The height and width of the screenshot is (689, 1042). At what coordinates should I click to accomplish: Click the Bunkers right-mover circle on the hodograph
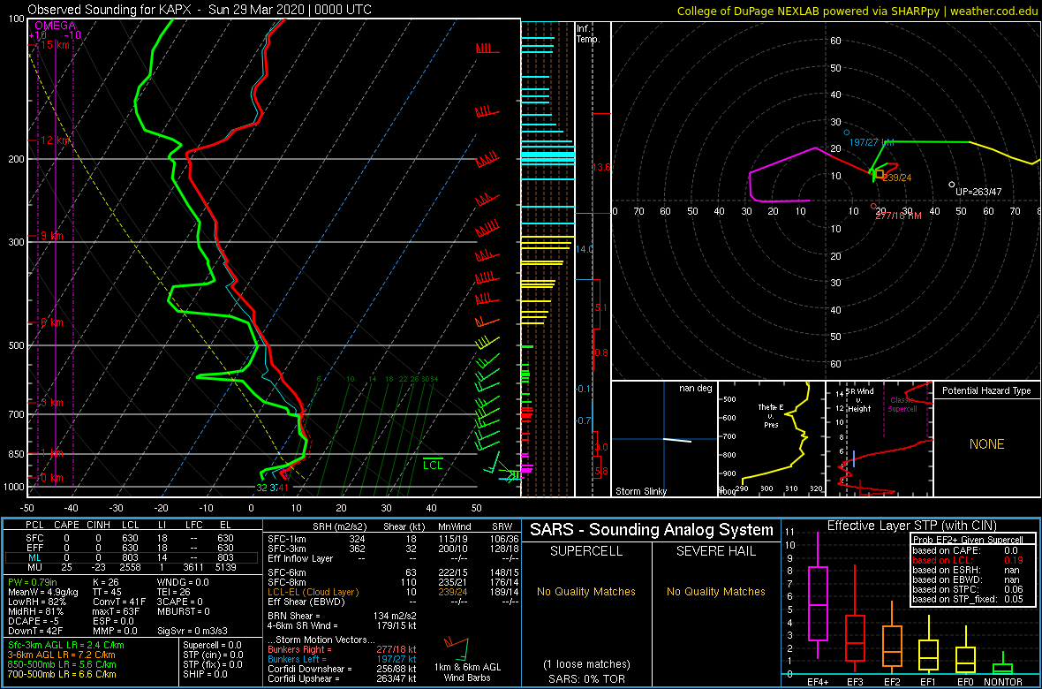point(874,206)
